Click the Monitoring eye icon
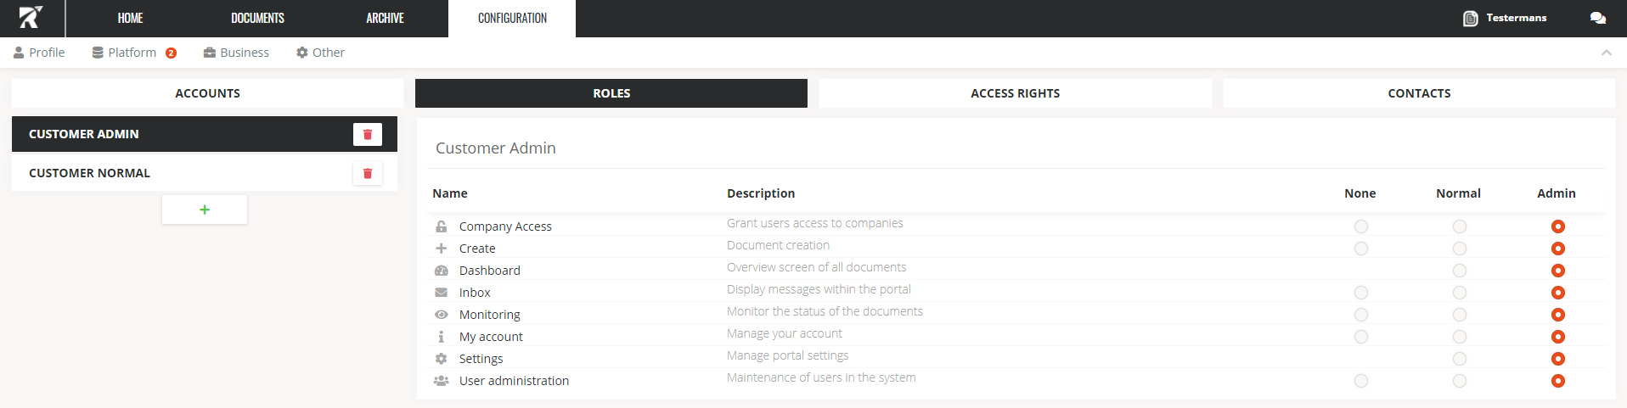The image size is (1627, 408). [442, 315]
